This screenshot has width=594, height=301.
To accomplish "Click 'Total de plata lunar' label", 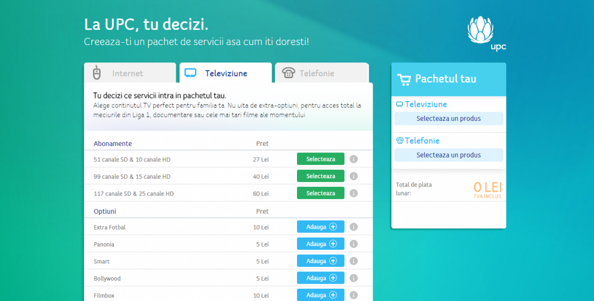I will [414, 189].
